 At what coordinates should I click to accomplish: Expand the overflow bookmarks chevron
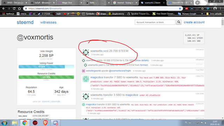click(x=202, y=14)
